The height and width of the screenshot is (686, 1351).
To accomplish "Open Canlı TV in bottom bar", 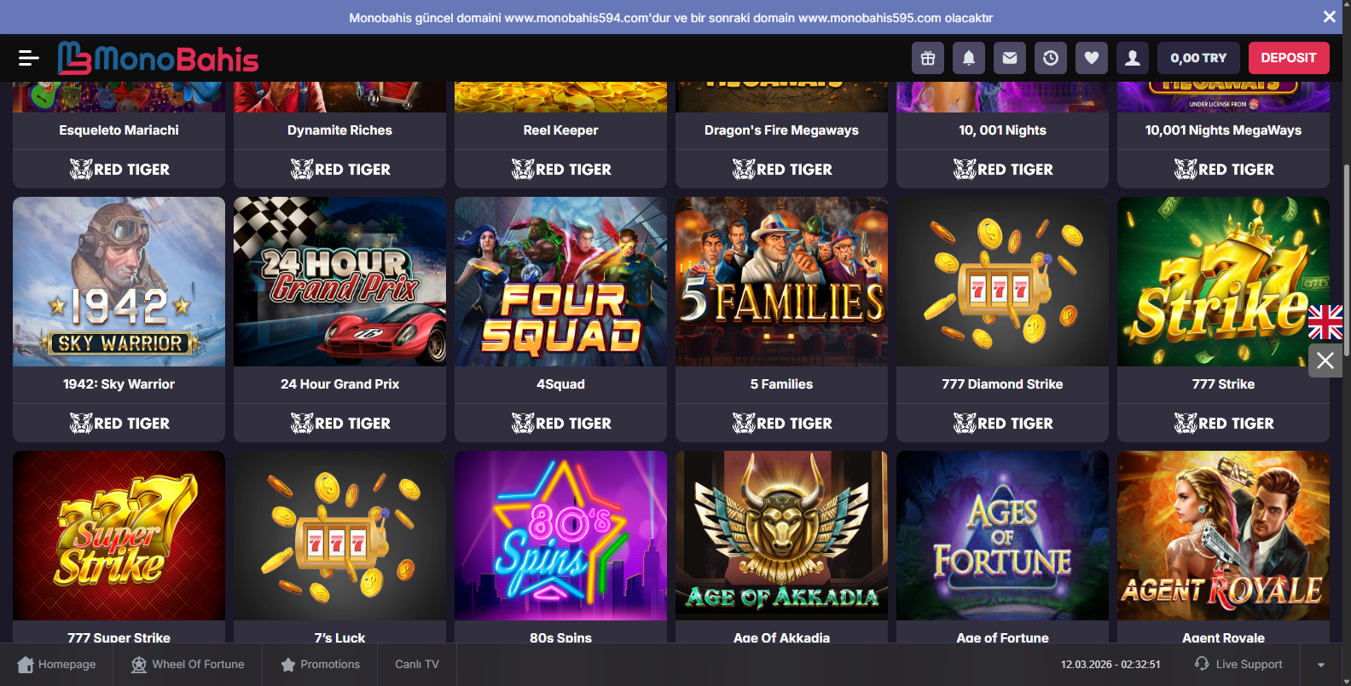I will coord(417,665).
